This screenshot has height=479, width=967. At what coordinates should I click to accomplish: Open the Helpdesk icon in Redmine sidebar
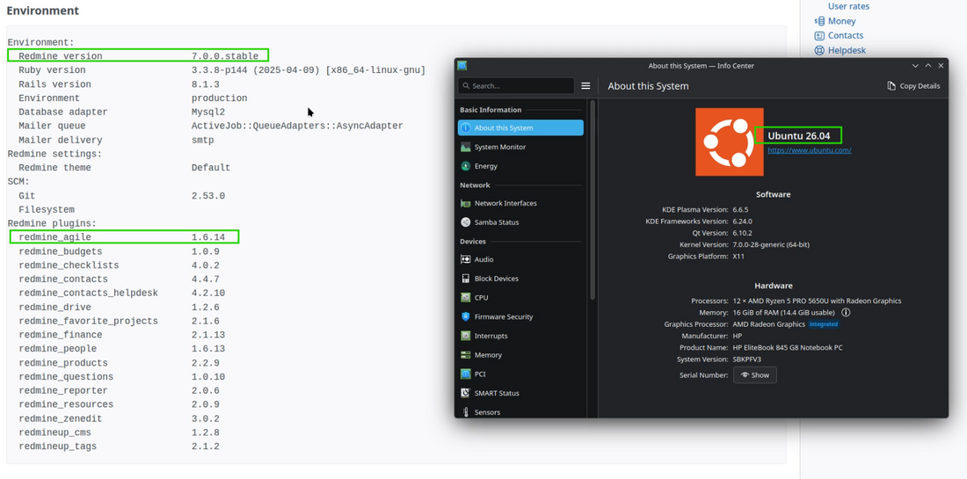tap(819, 51)
